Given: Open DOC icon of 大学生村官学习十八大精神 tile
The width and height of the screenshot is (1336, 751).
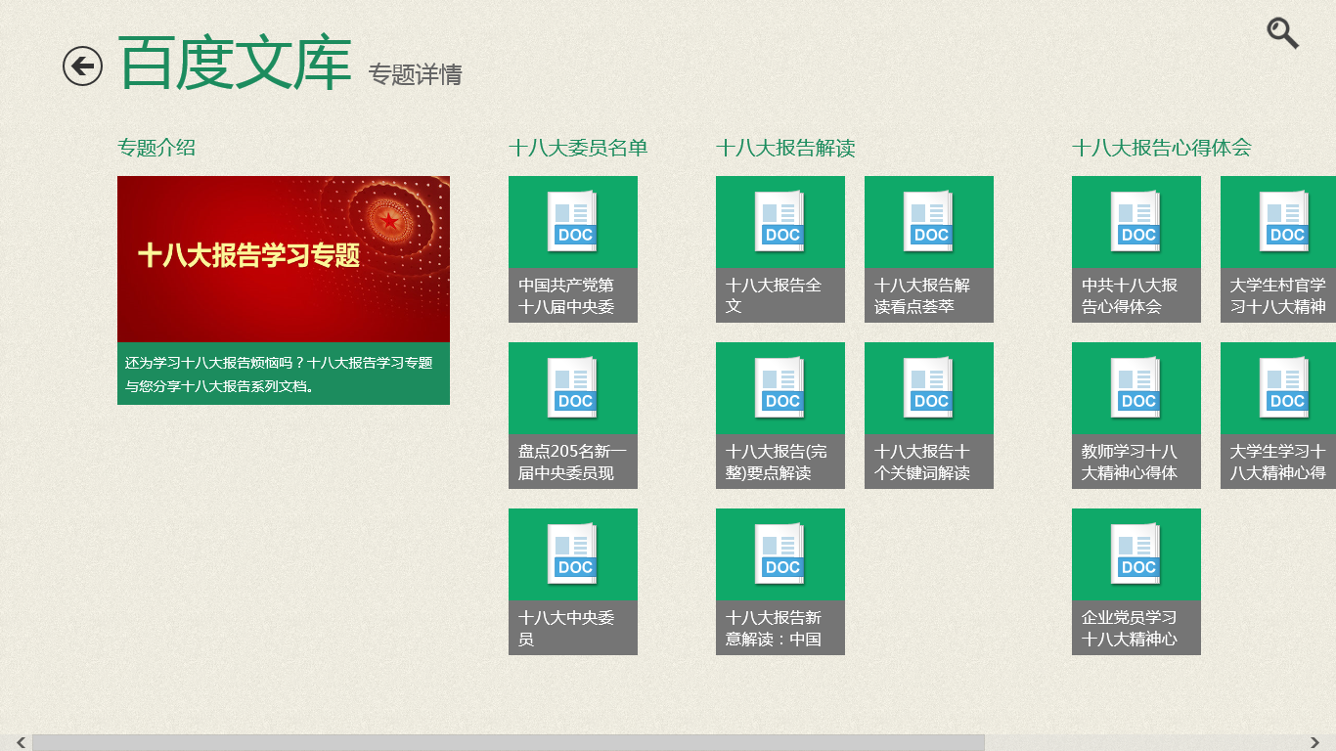Looking at the screenshot, I should click(1285, 222).
